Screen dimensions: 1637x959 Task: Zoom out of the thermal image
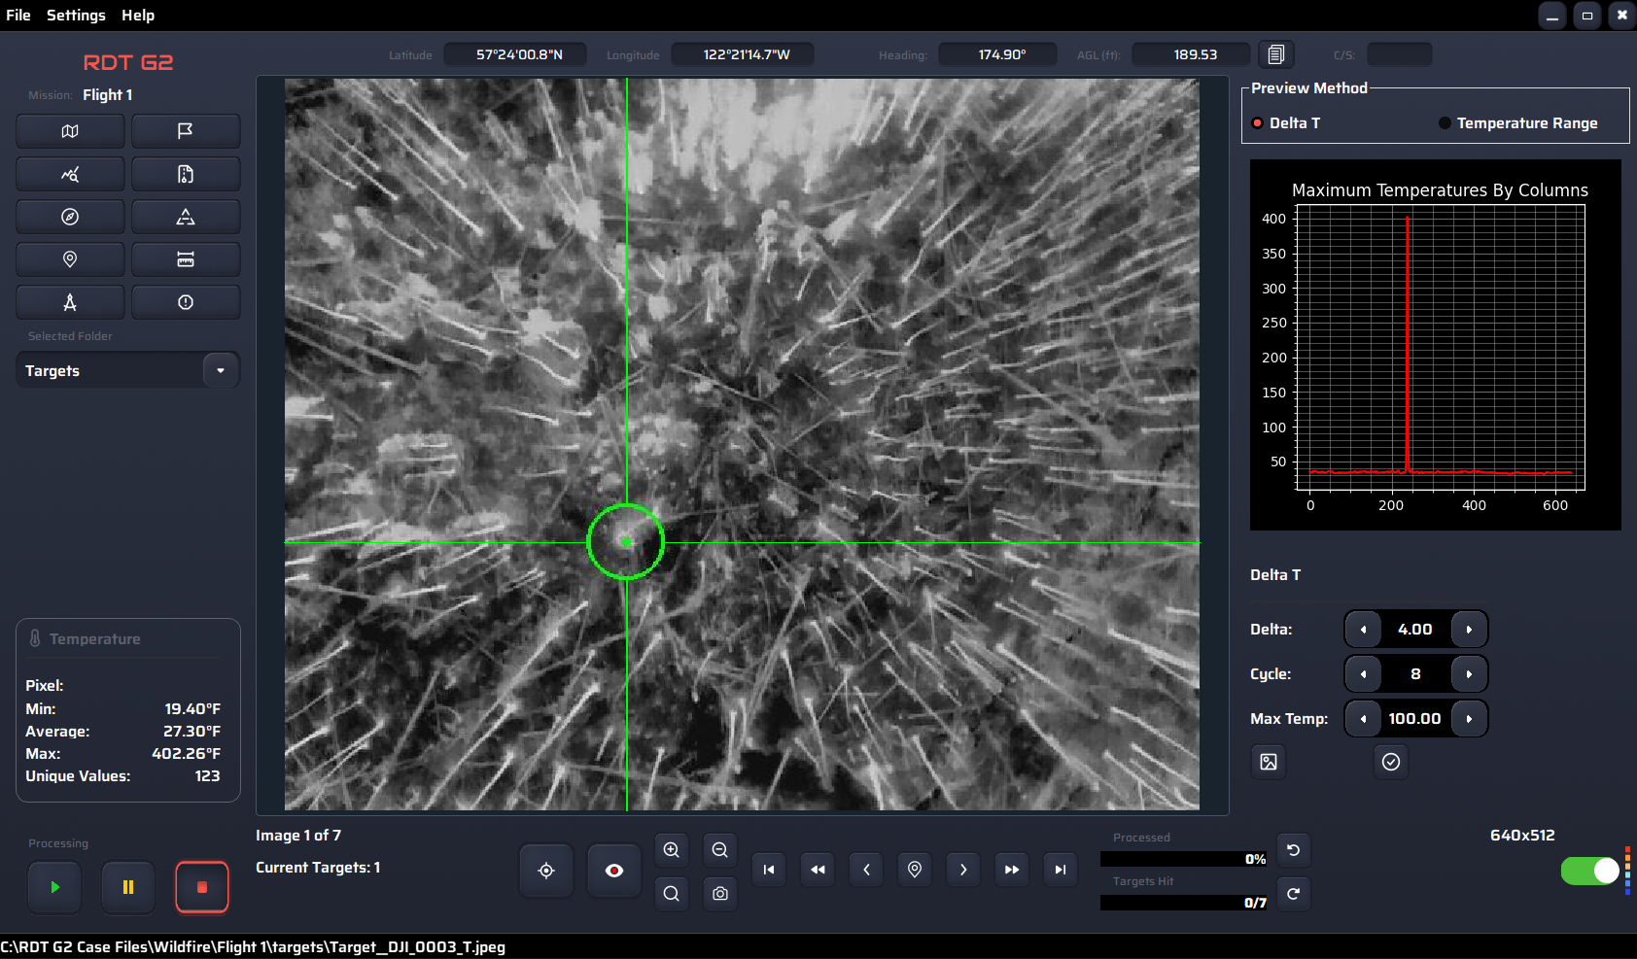click(720, 850)
